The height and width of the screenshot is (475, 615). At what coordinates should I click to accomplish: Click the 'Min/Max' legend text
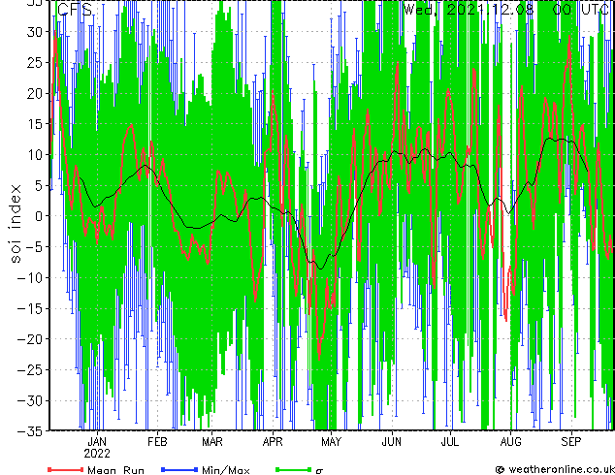226,470
